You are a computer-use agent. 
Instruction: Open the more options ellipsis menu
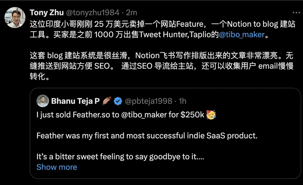tap(296, 13)
